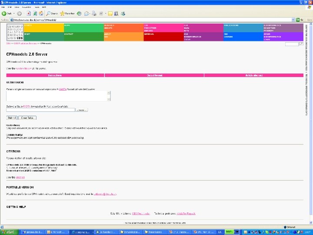Click the Mail icon in toolbar
313x235 pixels.
(x=87, y=13)
